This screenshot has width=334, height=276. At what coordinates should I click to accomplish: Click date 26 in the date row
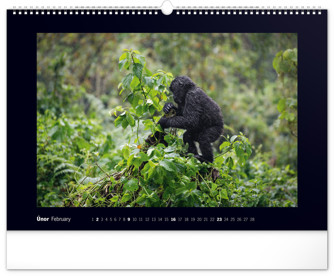tap(239, 219)
